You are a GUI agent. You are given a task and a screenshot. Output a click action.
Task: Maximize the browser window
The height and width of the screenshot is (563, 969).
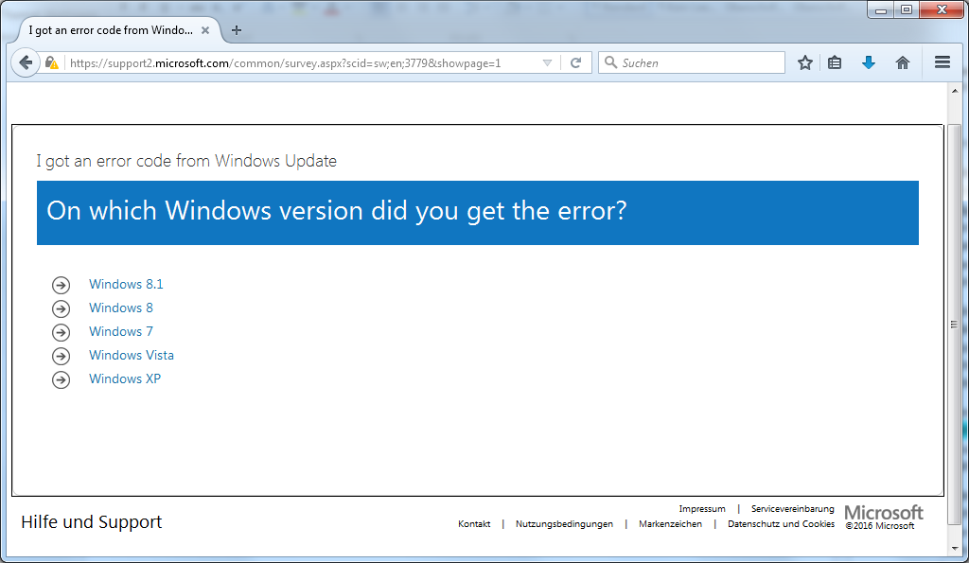(x=907, y=9)
